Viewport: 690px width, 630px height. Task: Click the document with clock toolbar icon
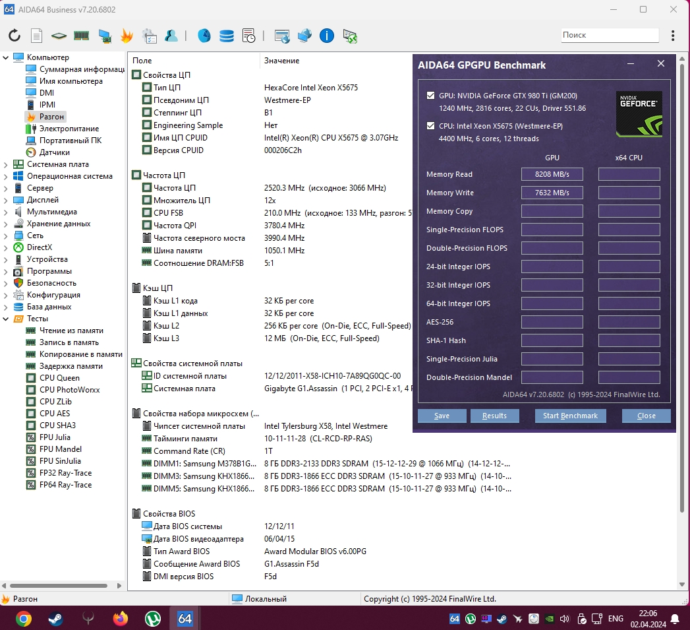pyautogui.click(x=248, y=36)
